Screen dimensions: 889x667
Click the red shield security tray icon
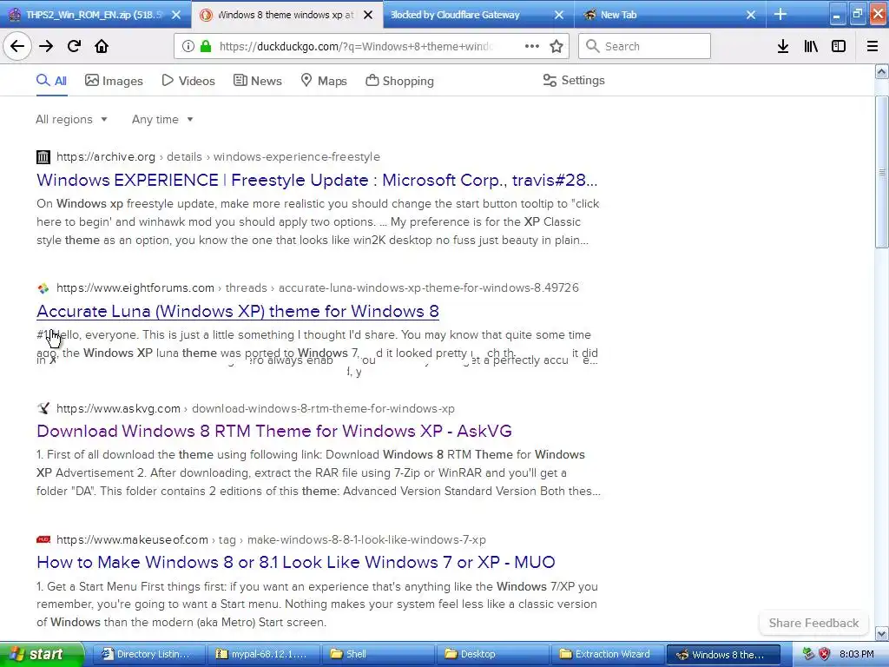(825, 654)
